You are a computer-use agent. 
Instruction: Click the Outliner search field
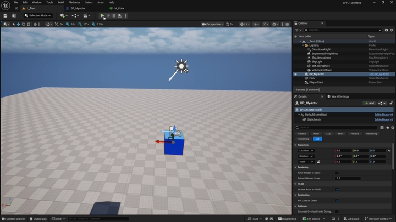point(343,30)
